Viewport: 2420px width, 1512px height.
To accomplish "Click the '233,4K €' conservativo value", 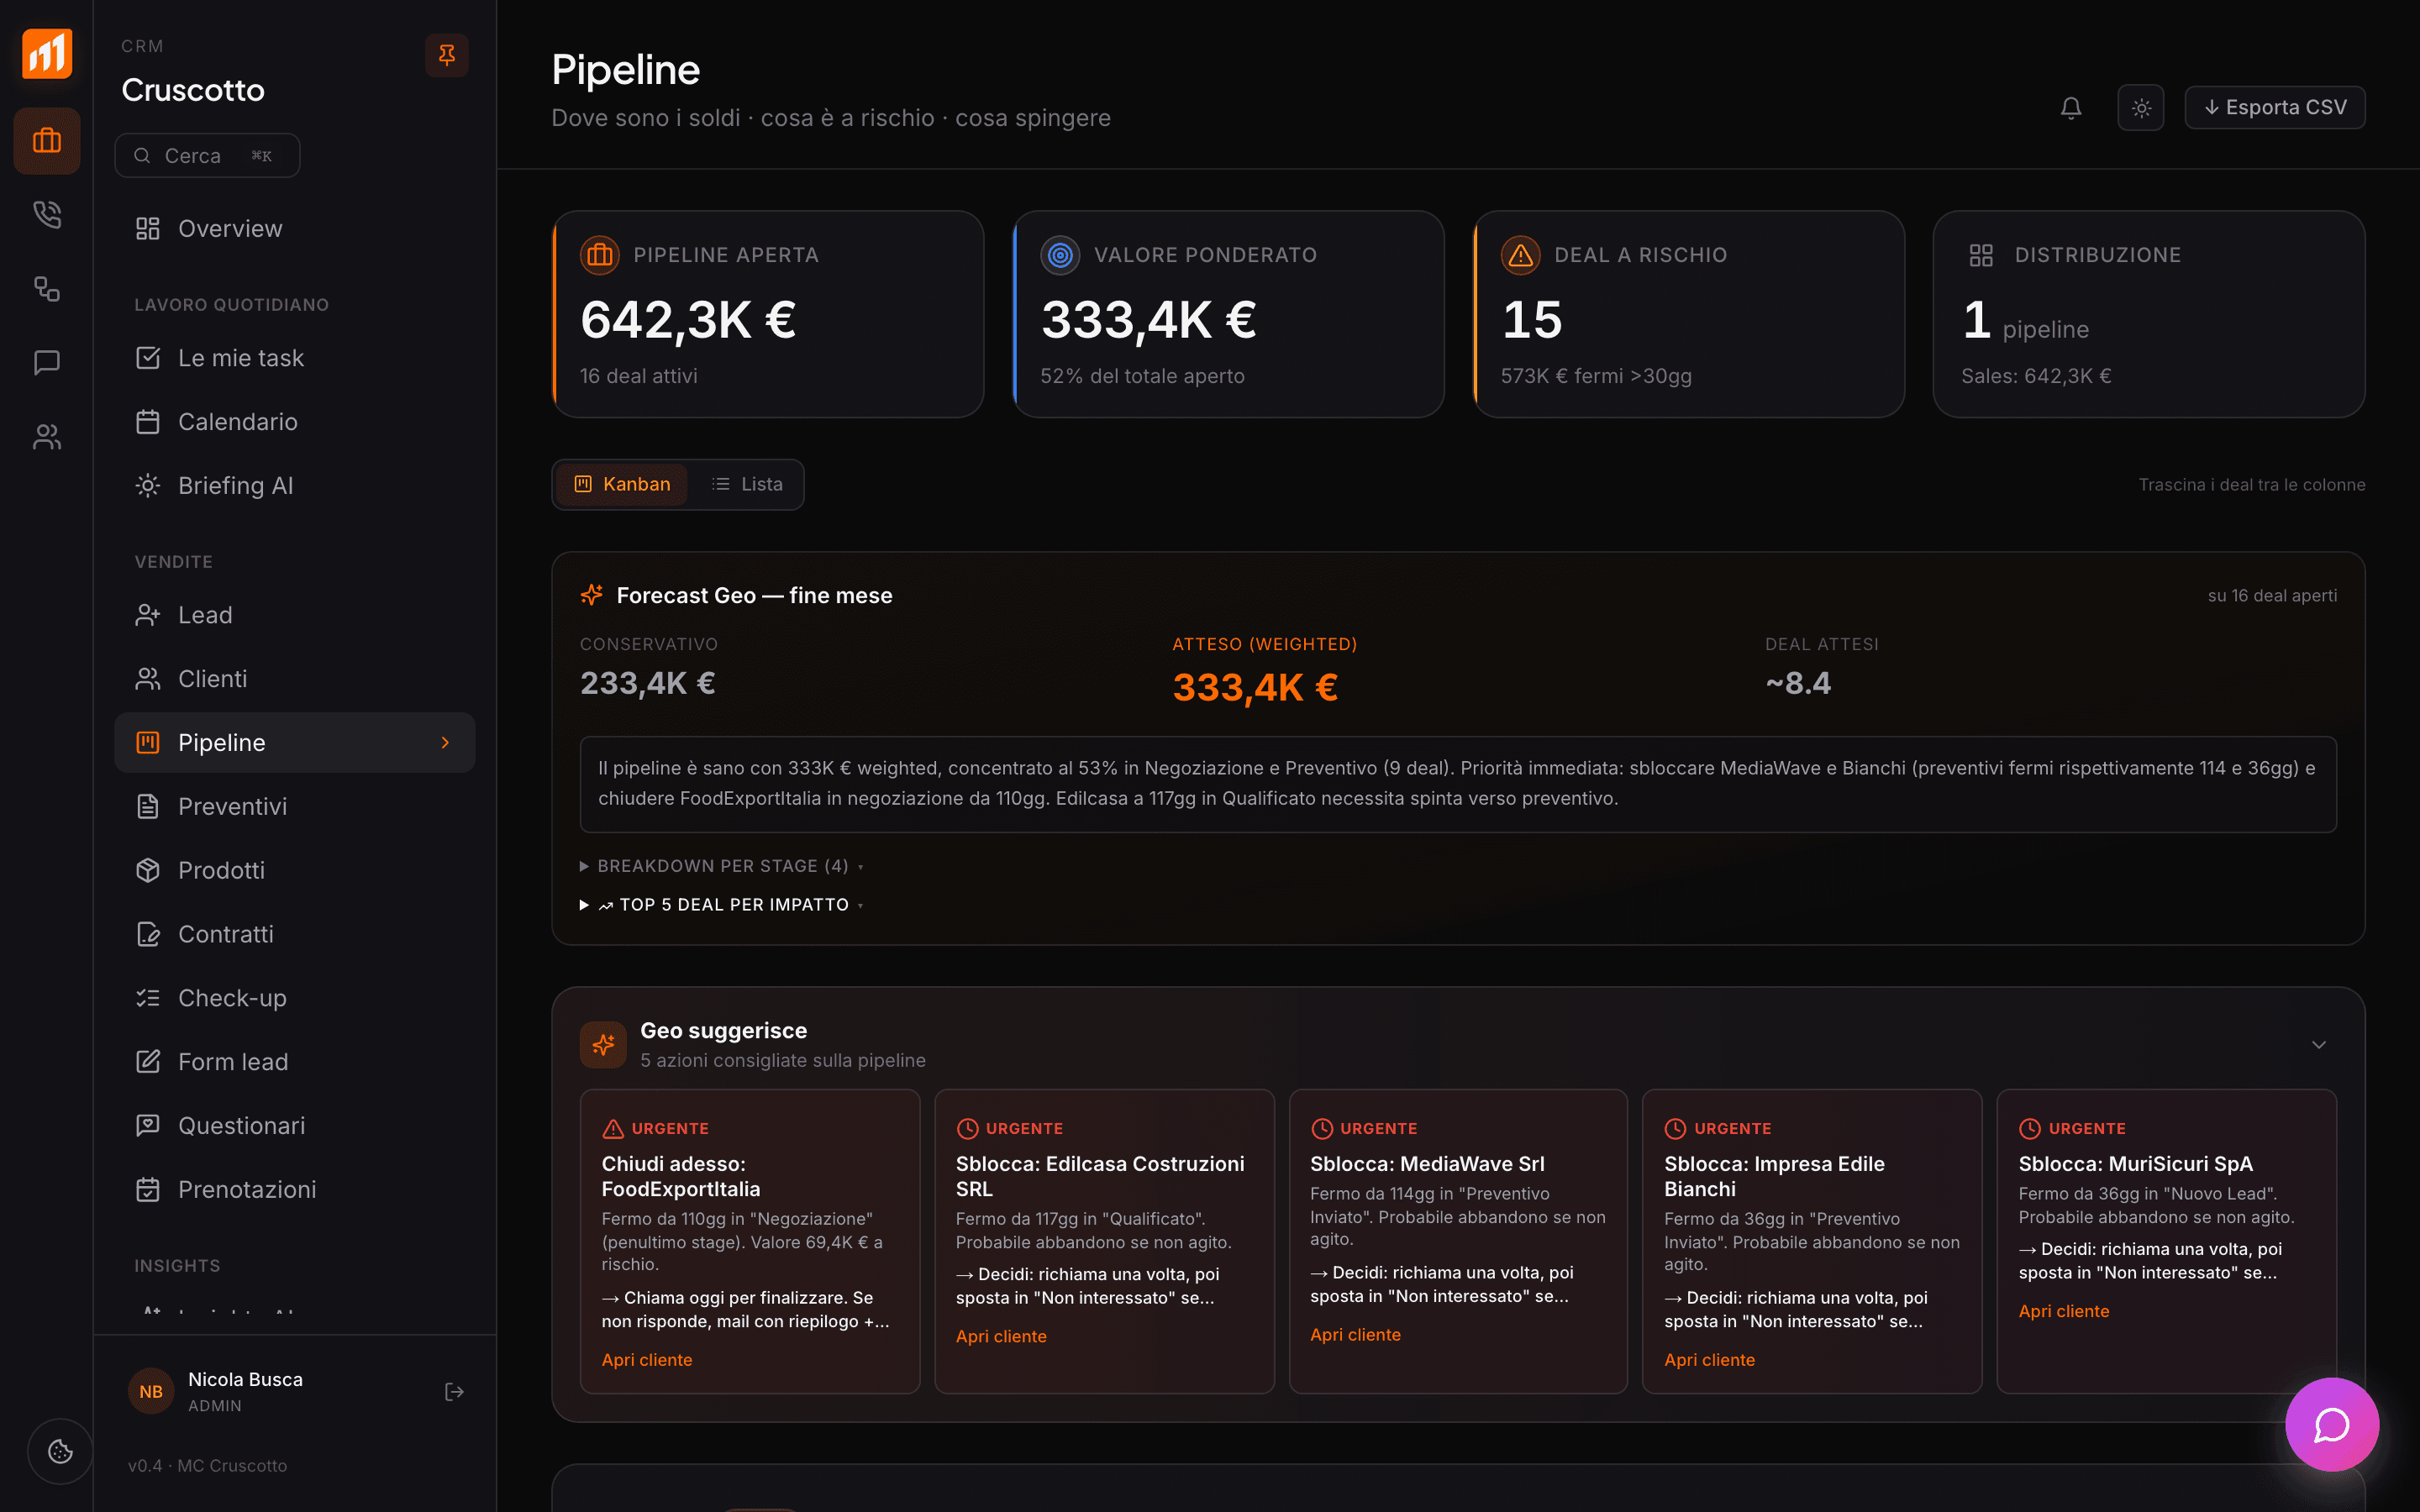I will click(x=648, y=684).
